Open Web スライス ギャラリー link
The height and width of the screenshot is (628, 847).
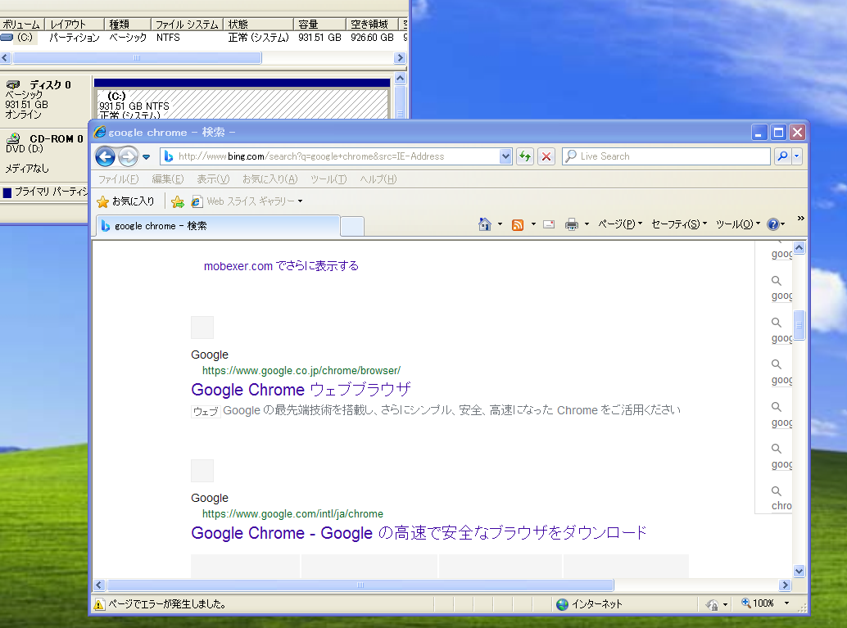pyautogui.click(x=243, y=201)
